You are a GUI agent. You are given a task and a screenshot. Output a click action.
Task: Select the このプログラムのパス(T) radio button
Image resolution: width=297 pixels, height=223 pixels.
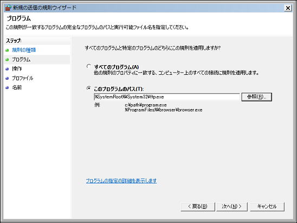pyautogui.click(x=88, y=88)
